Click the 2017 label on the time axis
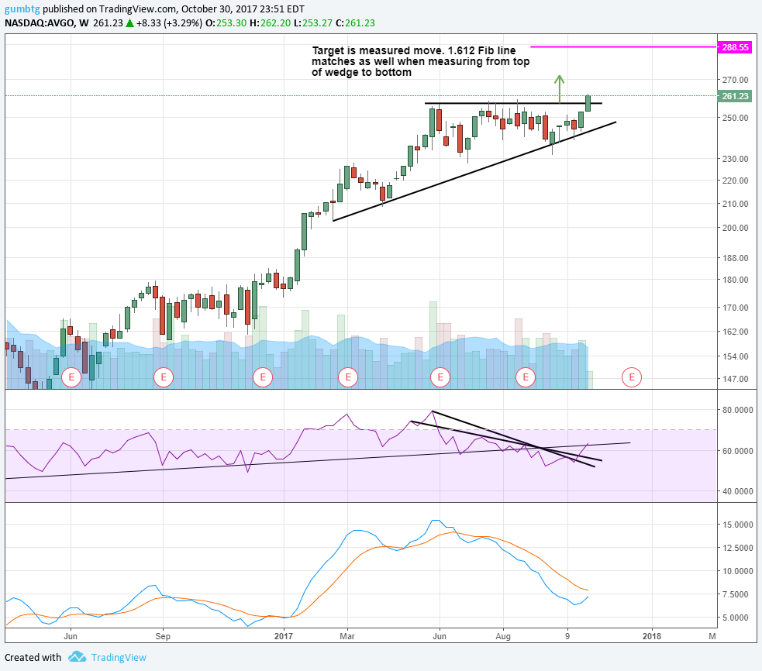The height and width of the screenshot is (671, 762). (x=283, y=636)
